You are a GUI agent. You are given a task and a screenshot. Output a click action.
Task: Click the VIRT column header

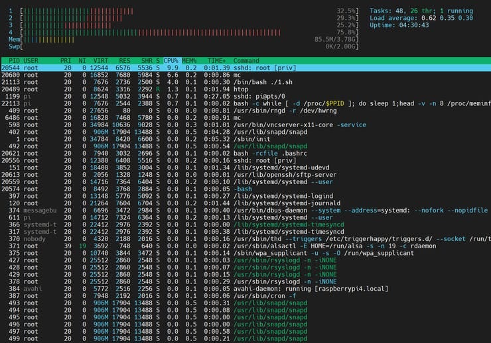(x=100, y=61)
